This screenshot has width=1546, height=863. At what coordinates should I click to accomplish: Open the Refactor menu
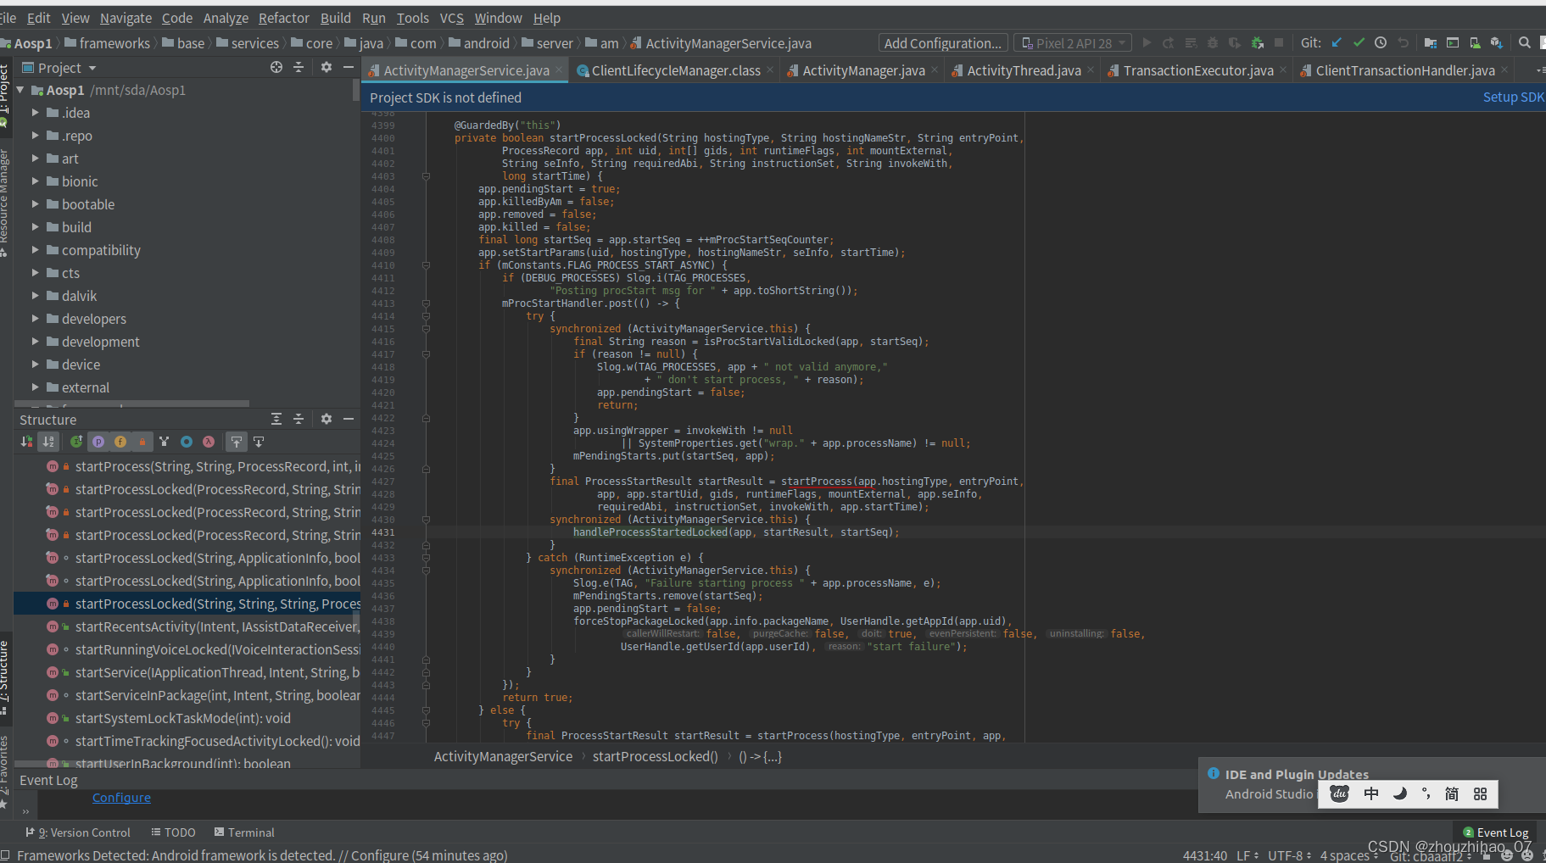pyautogui.click(x=284, y=18)
